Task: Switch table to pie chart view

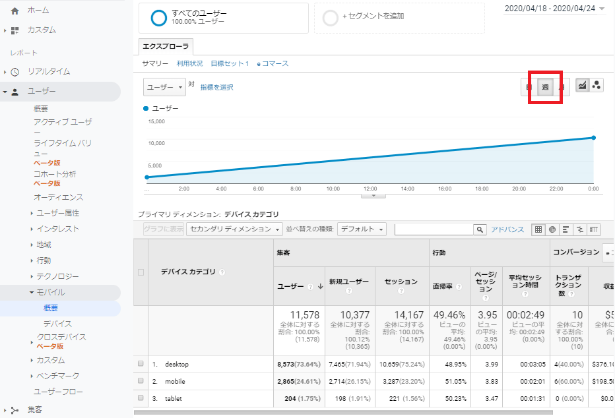Action: 552,229
